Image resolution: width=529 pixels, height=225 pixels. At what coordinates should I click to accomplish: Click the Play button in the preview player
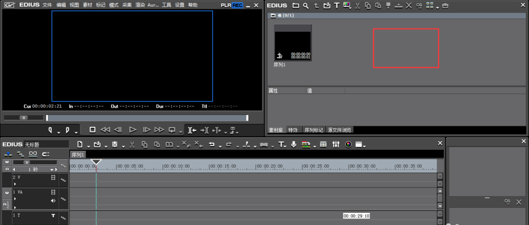click(x=133, y=129)
